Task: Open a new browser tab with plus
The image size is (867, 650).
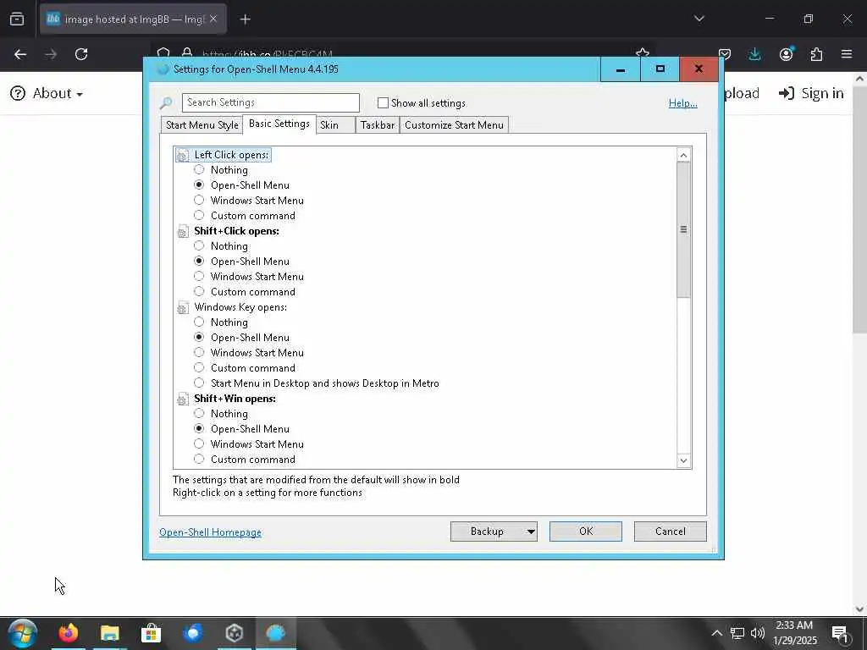Action: 246,19
